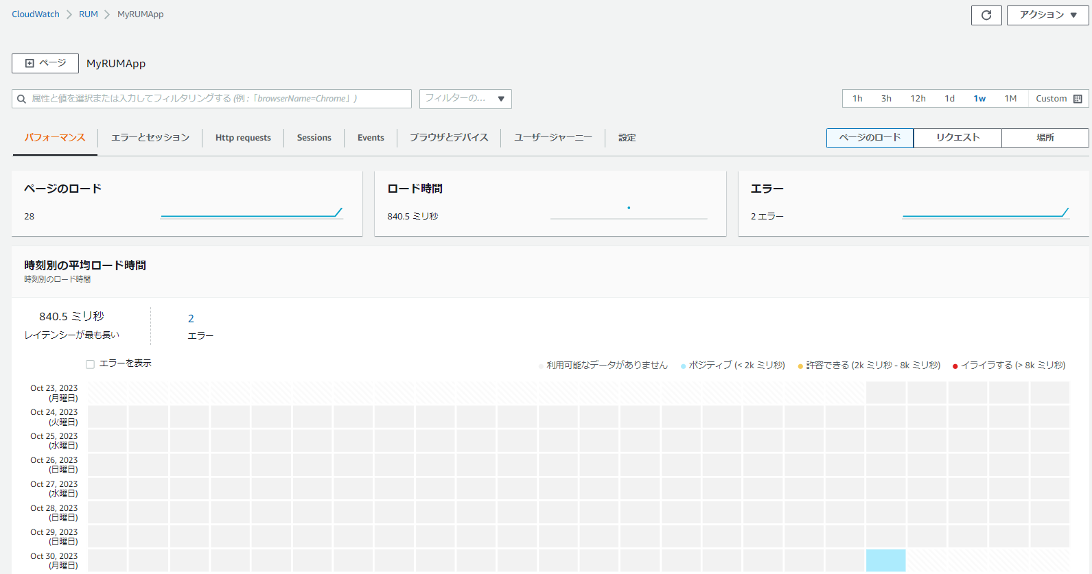This screenshot has width=1092, height=574.
Task: Select the 3h time range
Action: coord(886,99)
